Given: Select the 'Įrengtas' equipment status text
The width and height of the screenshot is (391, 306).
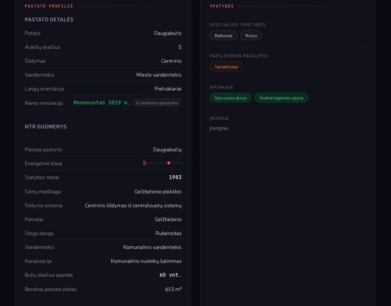Looking at the screenshot, I should (x=219, y=128).
